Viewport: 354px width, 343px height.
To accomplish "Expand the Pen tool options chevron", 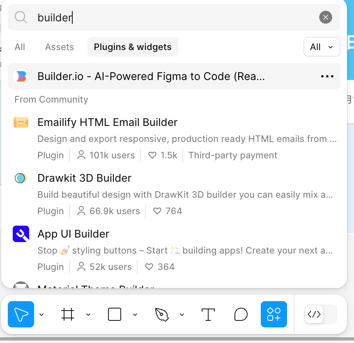I will click(182, 315).
